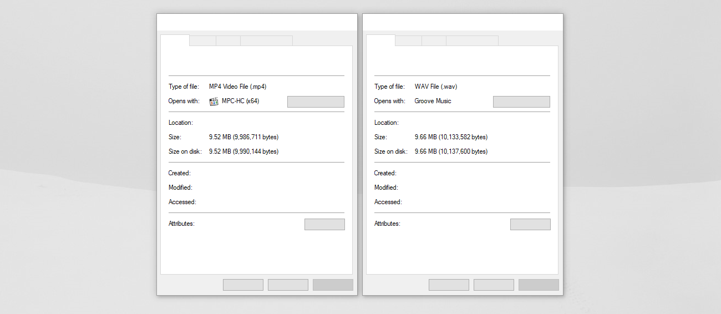Click "Location:" label in the WAV dialog
This screenshot has height=314, width=721.
[387, 123]
